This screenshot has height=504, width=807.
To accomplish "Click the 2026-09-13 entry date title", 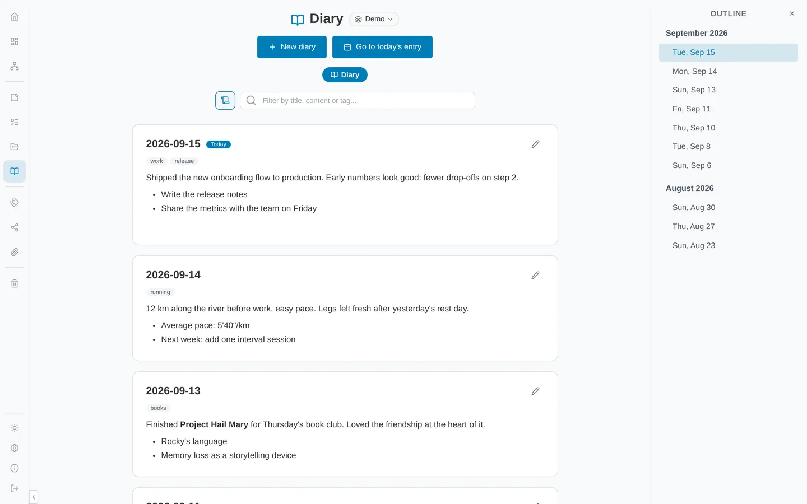I will [x=173, y=391].
